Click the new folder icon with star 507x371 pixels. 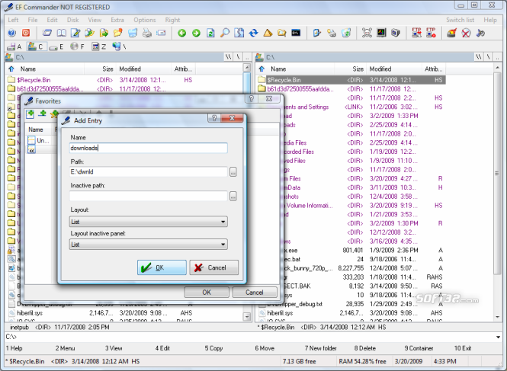click(118, 33)
